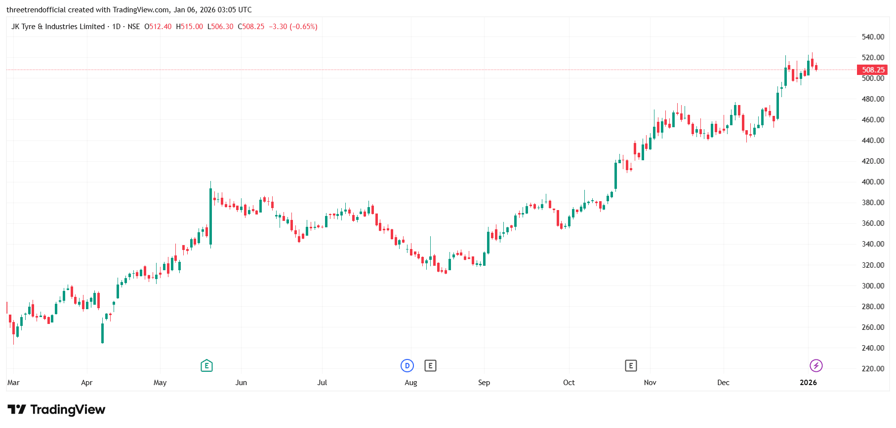Click the earnings E marker just before Nov
896x428 pixels.
631,365
